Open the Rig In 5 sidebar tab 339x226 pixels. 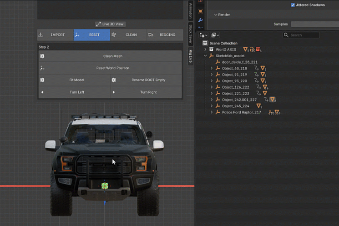click(x=191, y=56)
